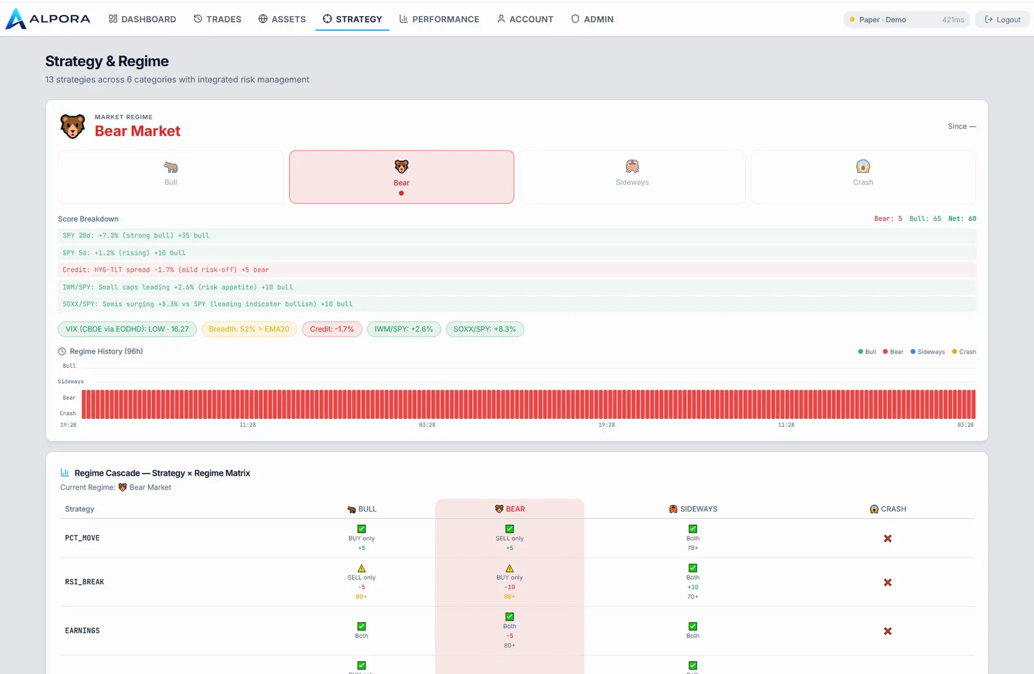This screenshot has width=1034, height=674.
Task: Open the Assets section
Action: (282, 19)
